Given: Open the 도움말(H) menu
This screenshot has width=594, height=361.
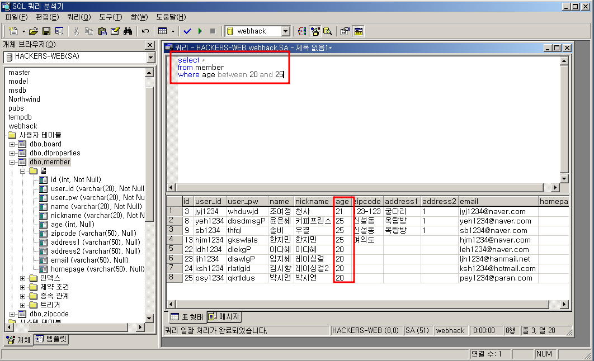Looking at the screenshot, I should click(171, 17).
